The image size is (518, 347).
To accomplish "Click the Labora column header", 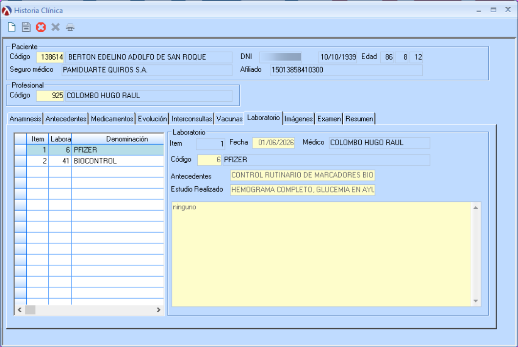I will 60,139.
